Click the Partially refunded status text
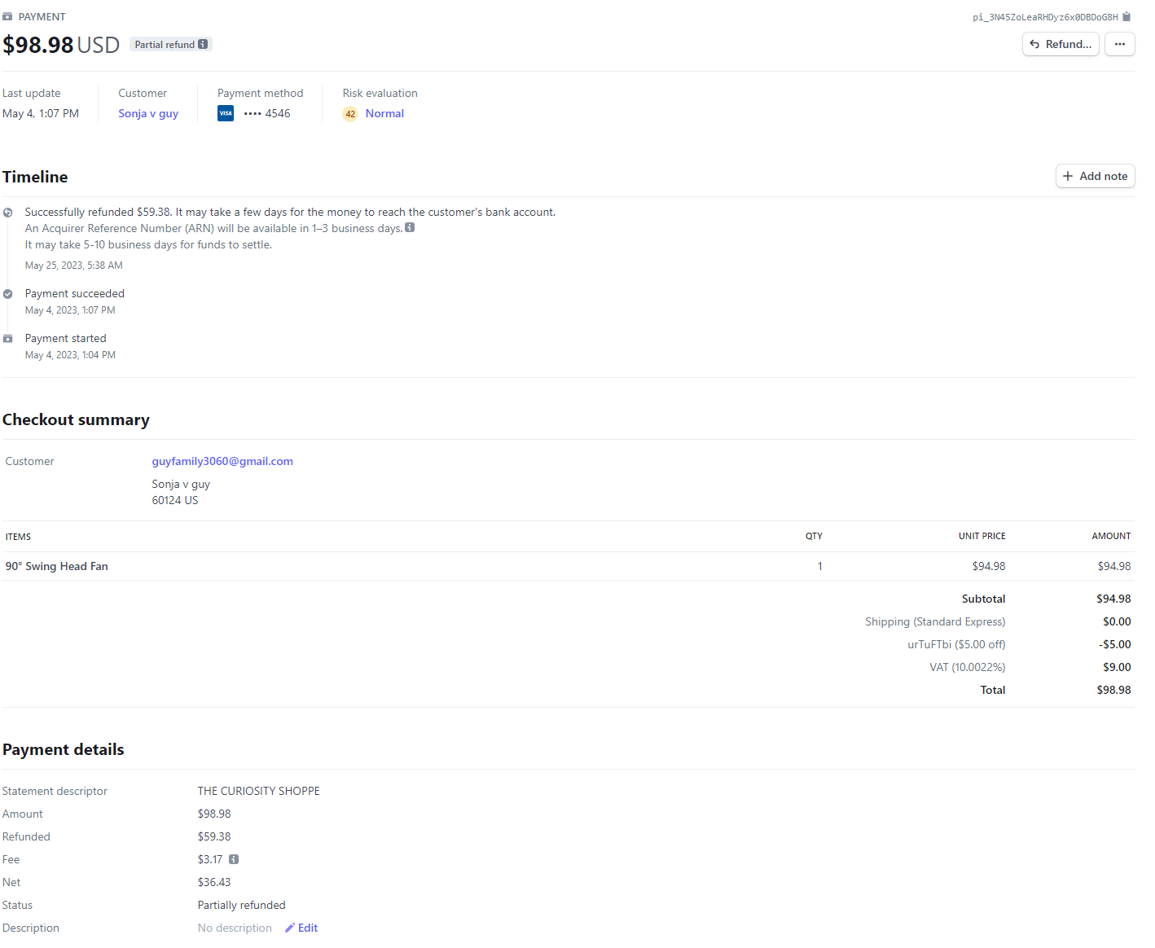 tap(241, 906)
